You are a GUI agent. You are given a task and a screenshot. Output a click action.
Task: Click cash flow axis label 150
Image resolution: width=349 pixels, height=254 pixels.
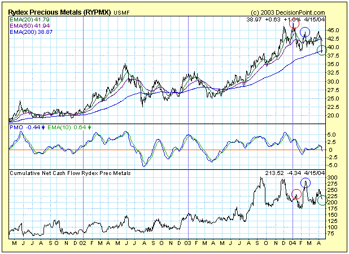point(332,215)
